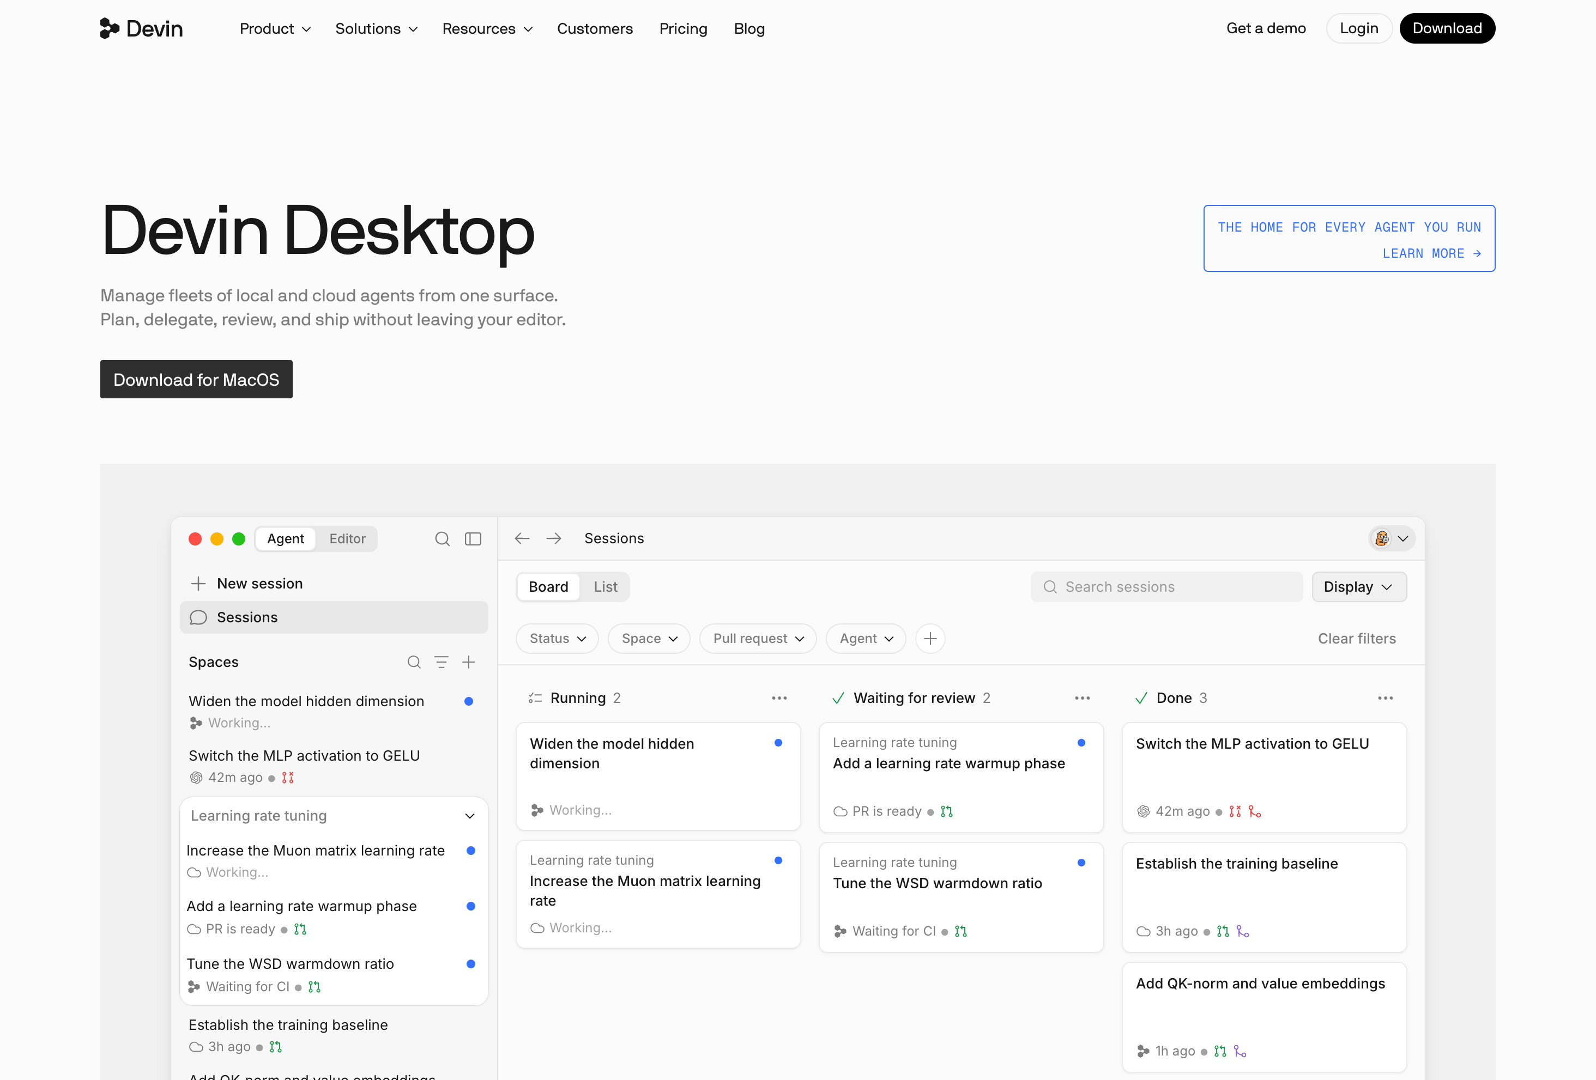Select Sessions in the sidebar
Image resolution: width=1596 pixels, height=1080 pixels.
[x=334, y=617]
